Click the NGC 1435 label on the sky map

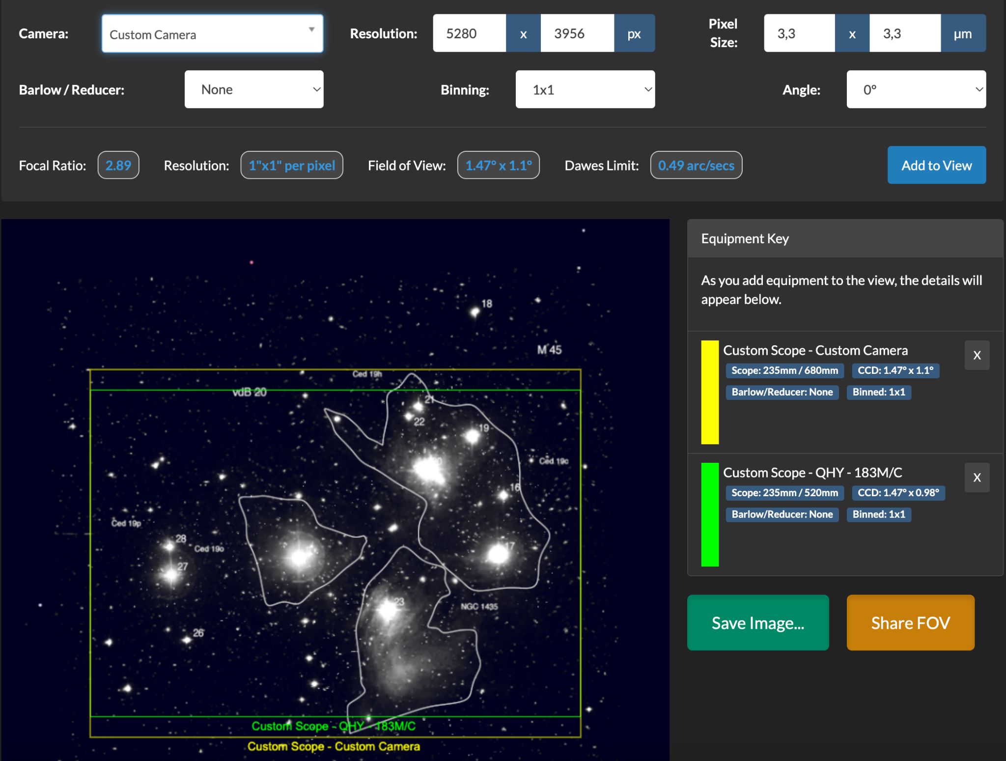[479, 607]
